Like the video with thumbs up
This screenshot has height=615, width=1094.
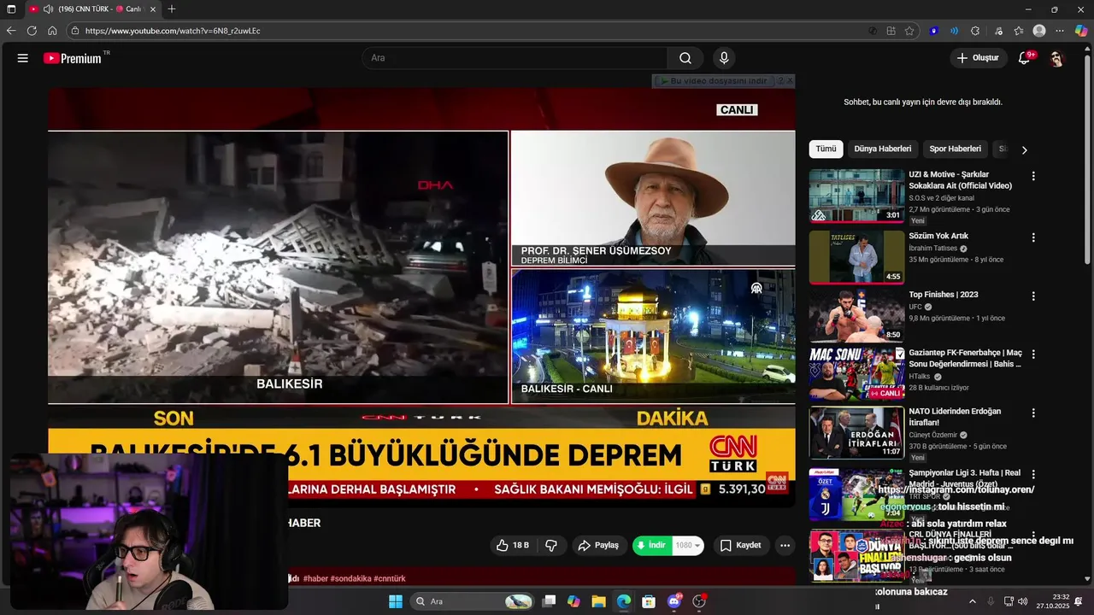(x=513, y=545)
